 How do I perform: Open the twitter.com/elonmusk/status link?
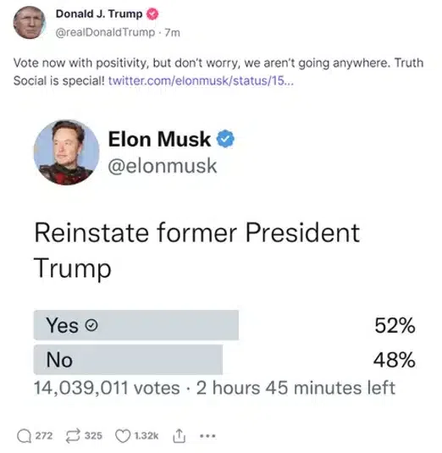point(201,80)
